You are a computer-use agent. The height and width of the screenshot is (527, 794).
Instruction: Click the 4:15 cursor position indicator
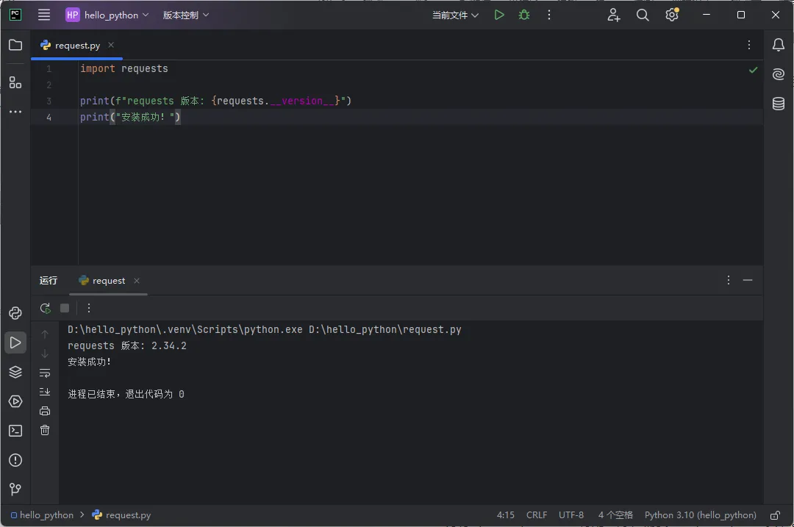pos(505,515)
